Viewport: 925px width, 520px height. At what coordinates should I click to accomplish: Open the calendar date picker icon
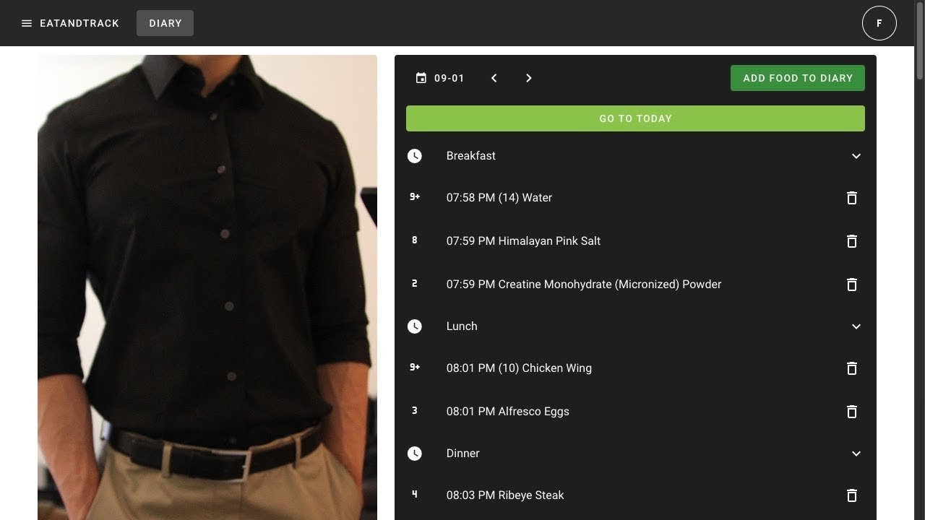point(421,78)
